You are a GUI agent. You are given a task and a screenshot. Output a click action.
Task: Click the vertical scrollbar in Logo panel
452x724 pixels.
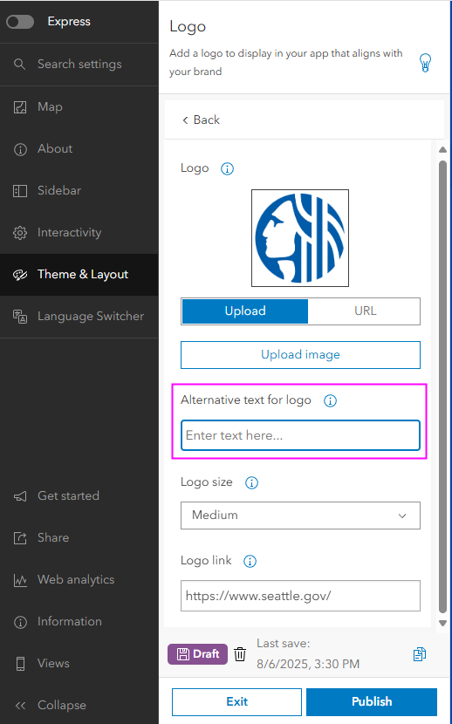pos(442,387)
